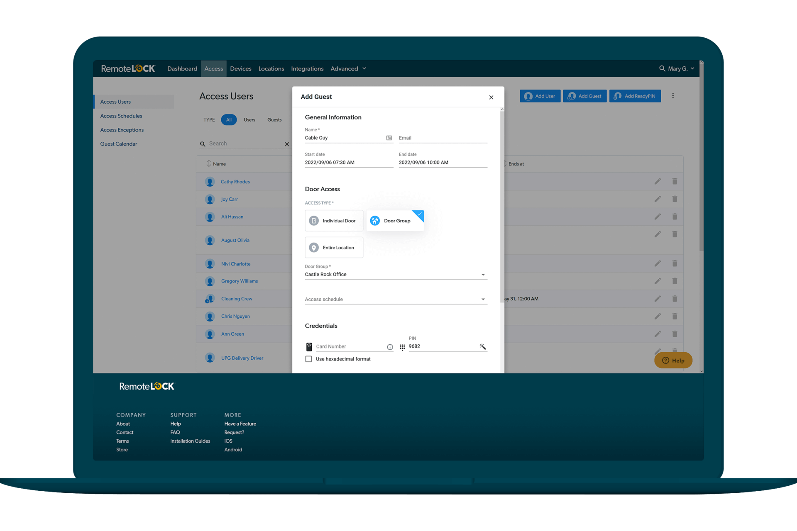797x531 pixels.
Task: Open the Mary G. account dropdown
Action: click(681, 68)
